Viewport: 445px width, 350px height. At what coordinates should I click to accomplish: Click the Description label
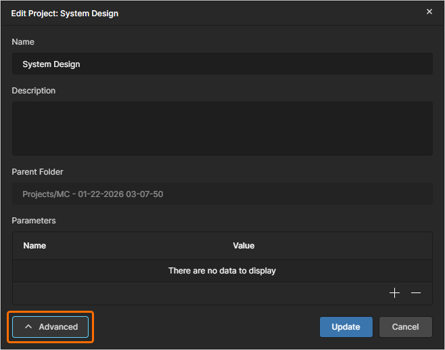[33, 91]
